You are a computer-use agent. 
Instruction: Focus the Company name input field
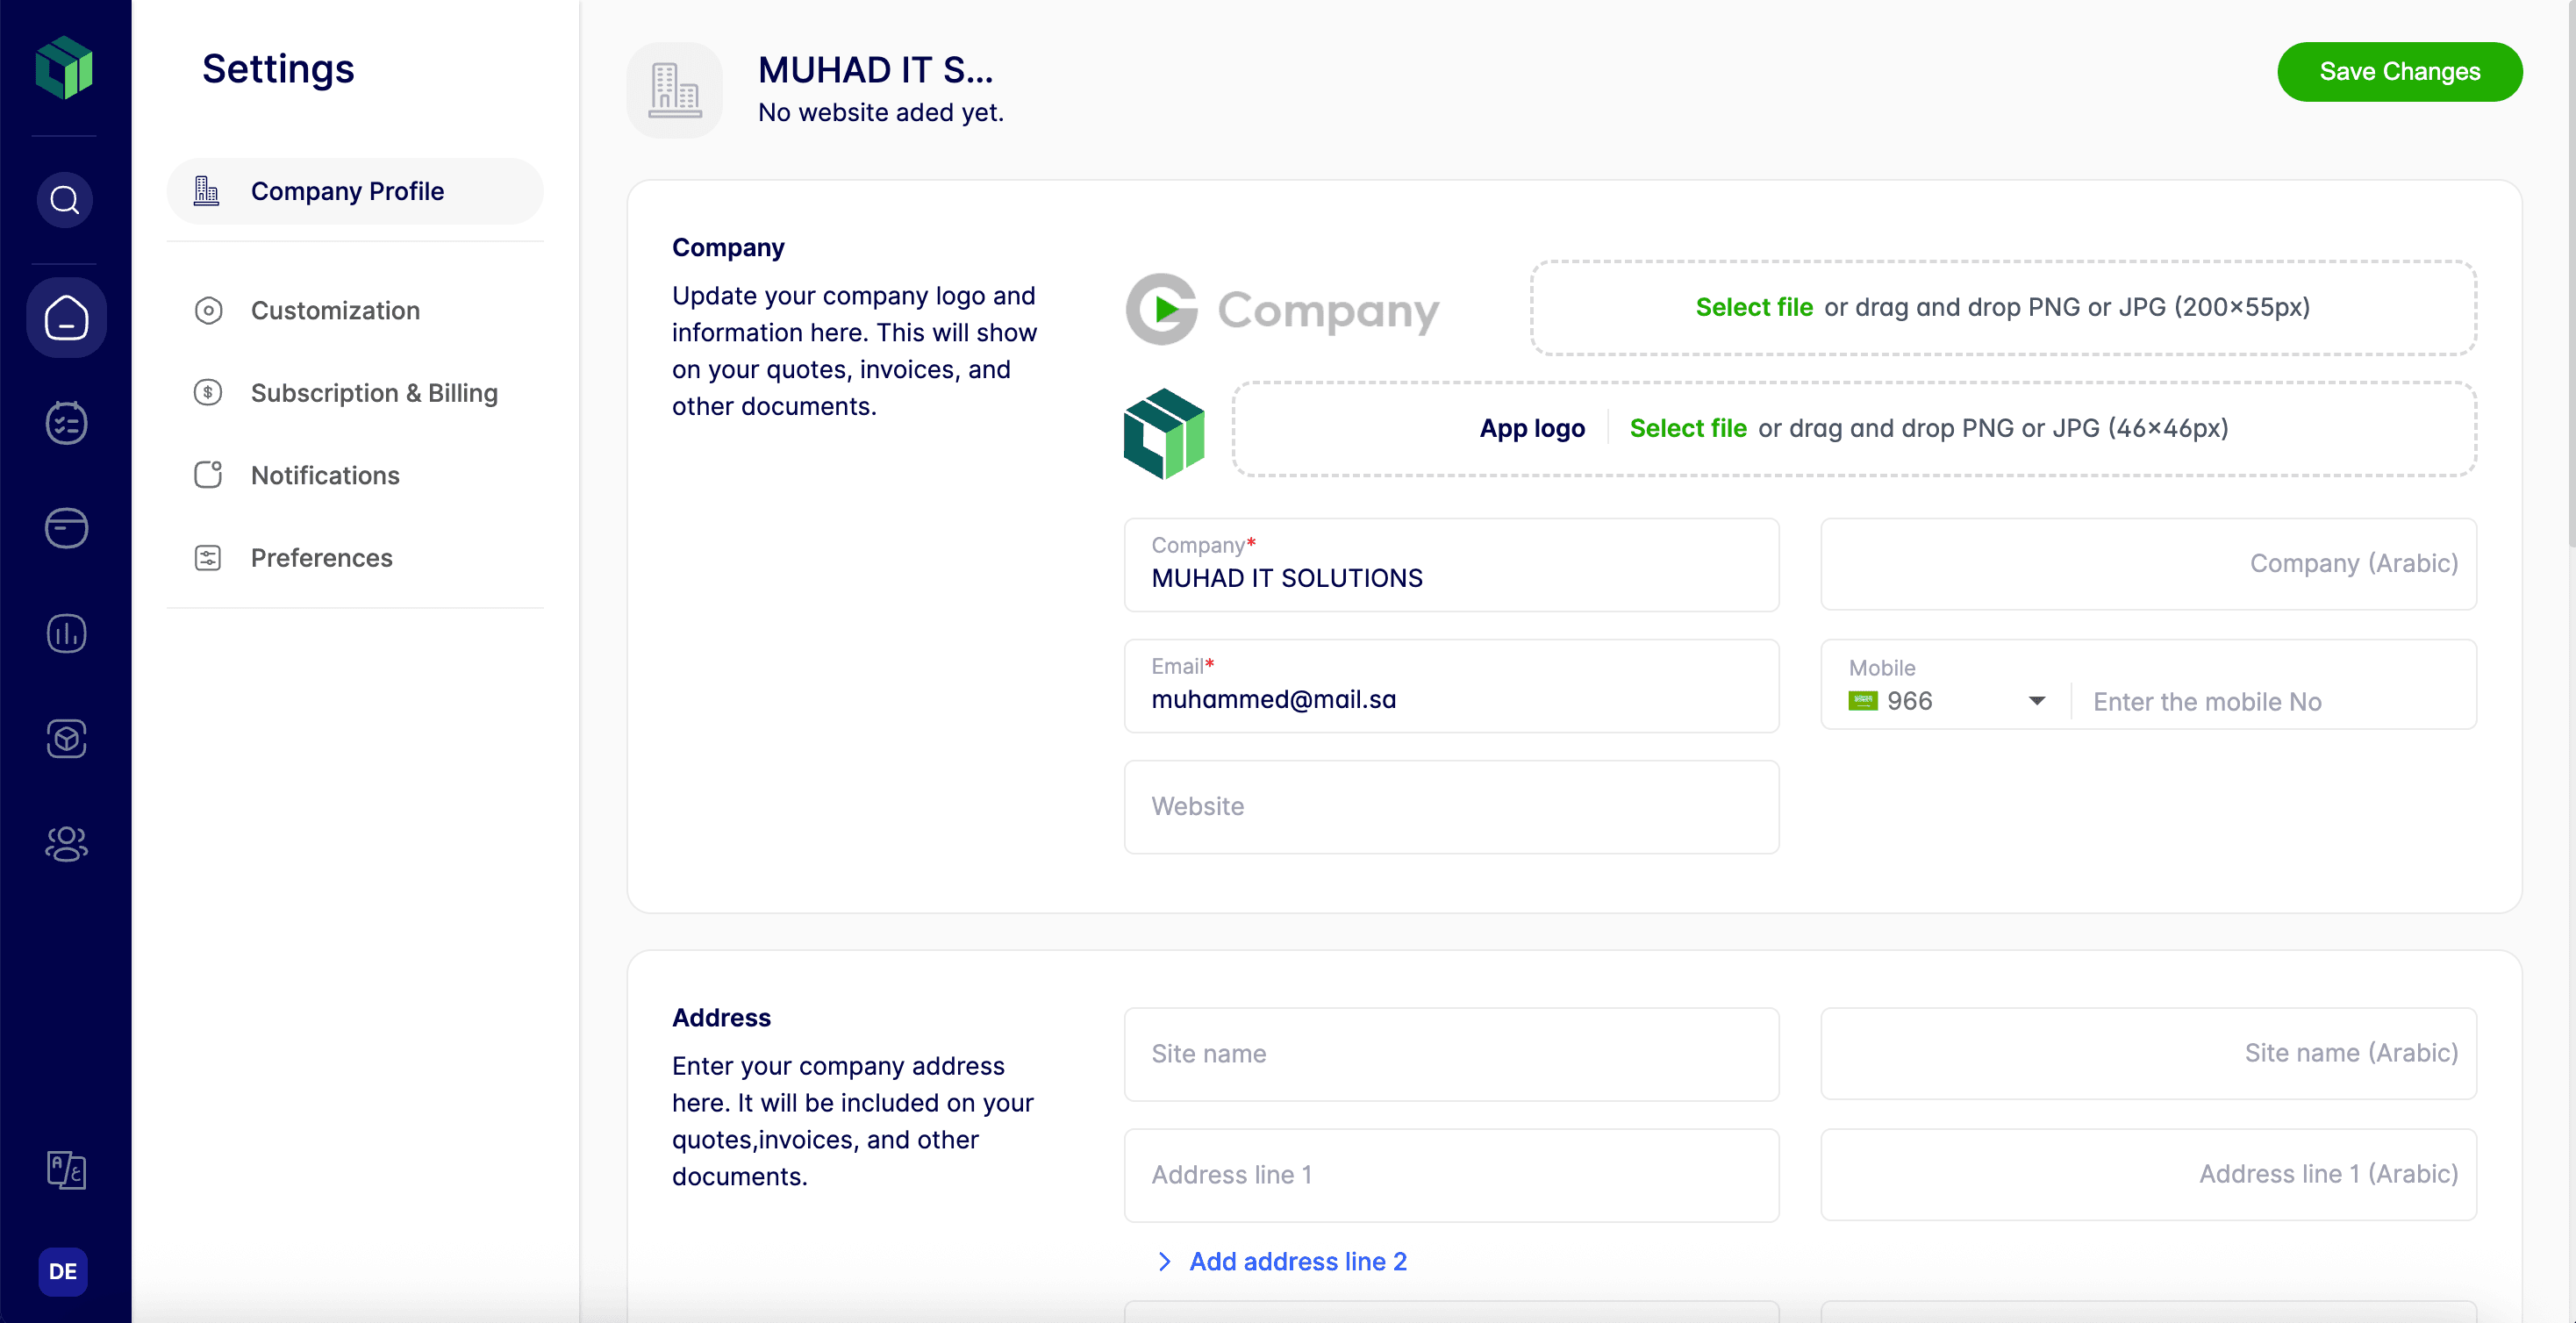[x=1451, y=565]
